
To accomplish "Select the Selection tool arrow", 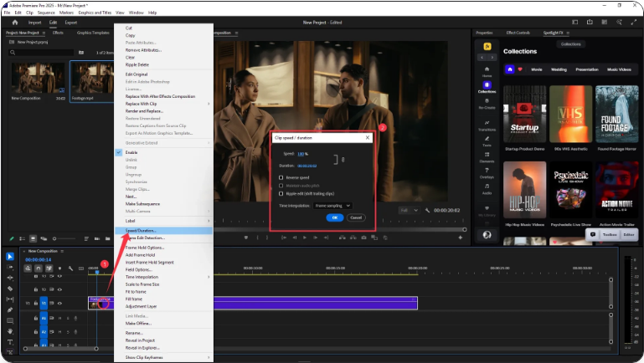I will [x=10, y=256].
